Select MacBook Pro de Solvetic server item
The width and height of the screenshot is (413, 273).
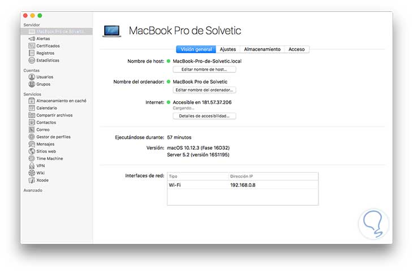(x=55, y=32)
